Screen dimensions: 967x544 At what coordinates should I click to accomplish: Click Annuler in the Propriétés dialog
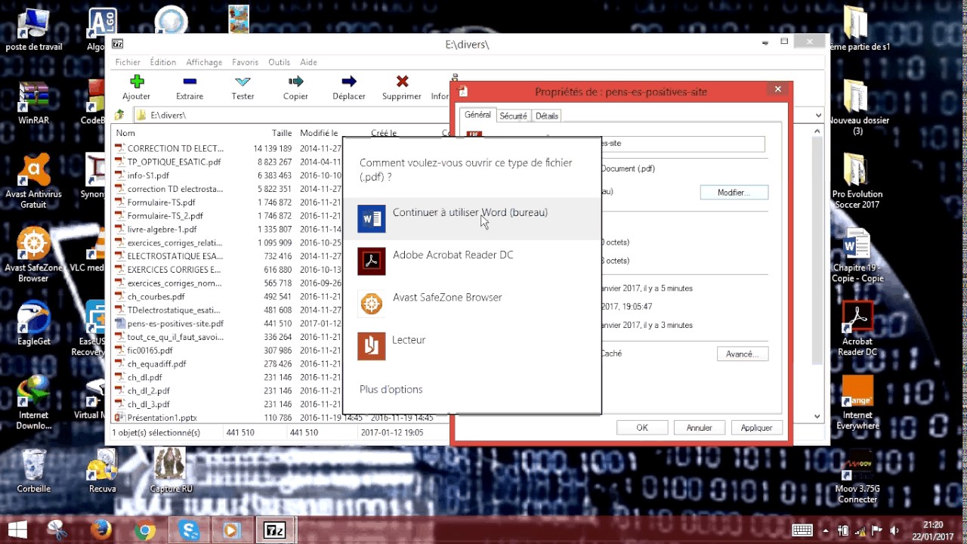click(x=700, y=428)
